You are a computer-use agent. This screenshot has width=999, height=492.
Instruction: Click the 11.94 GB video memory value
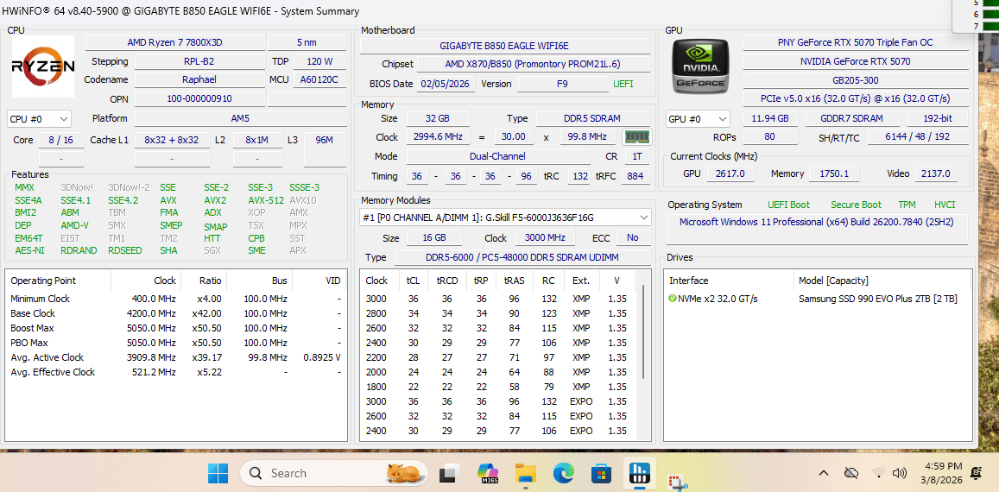770,118
